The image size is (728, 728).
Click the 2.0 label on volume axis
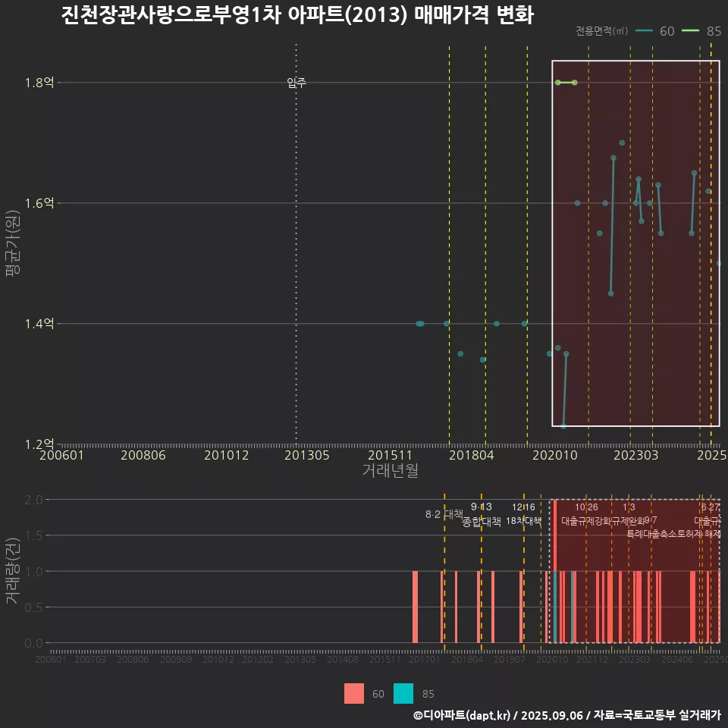[x=33, y=500]
